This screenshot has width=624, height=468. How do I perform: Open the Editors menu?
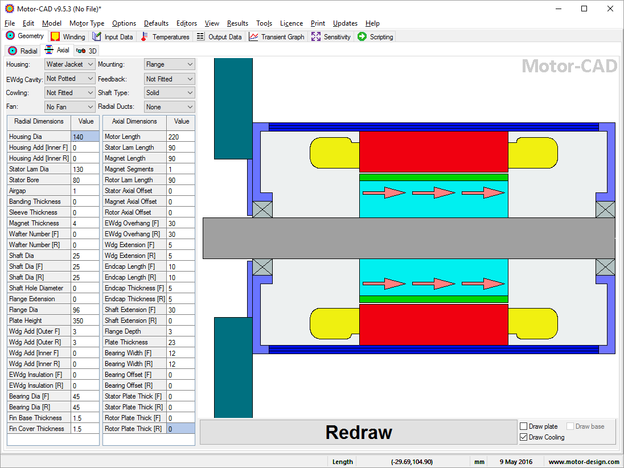(187, 23)
